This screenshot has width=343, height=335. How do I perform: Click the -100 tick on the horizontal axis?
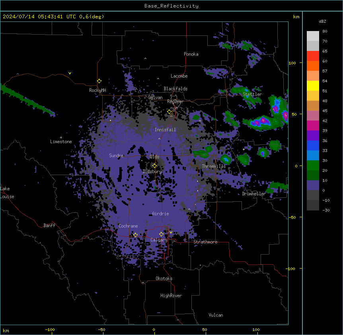(50, 329)
